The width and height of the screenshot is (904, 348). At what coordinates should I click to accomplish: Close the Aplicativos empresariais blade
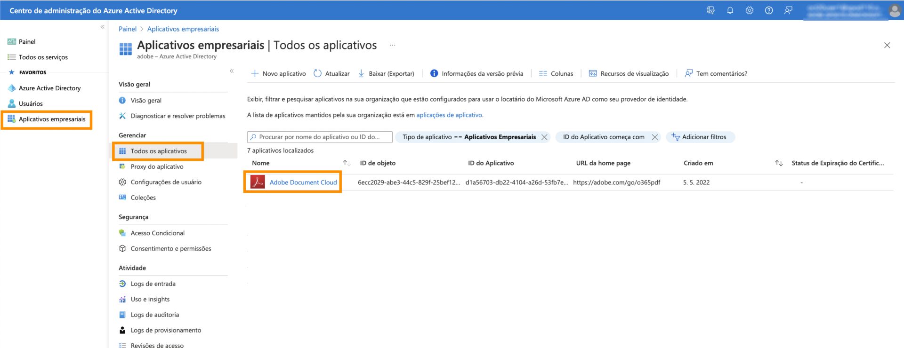coord(887,45)
